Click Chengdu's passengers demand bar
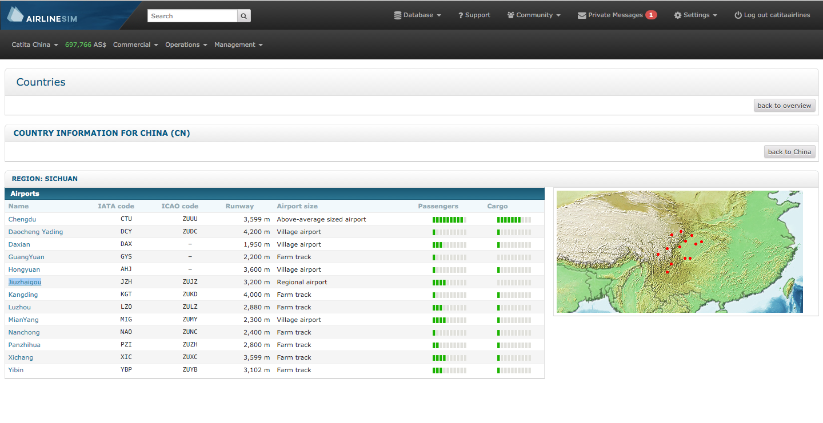 tap(449, 220)
